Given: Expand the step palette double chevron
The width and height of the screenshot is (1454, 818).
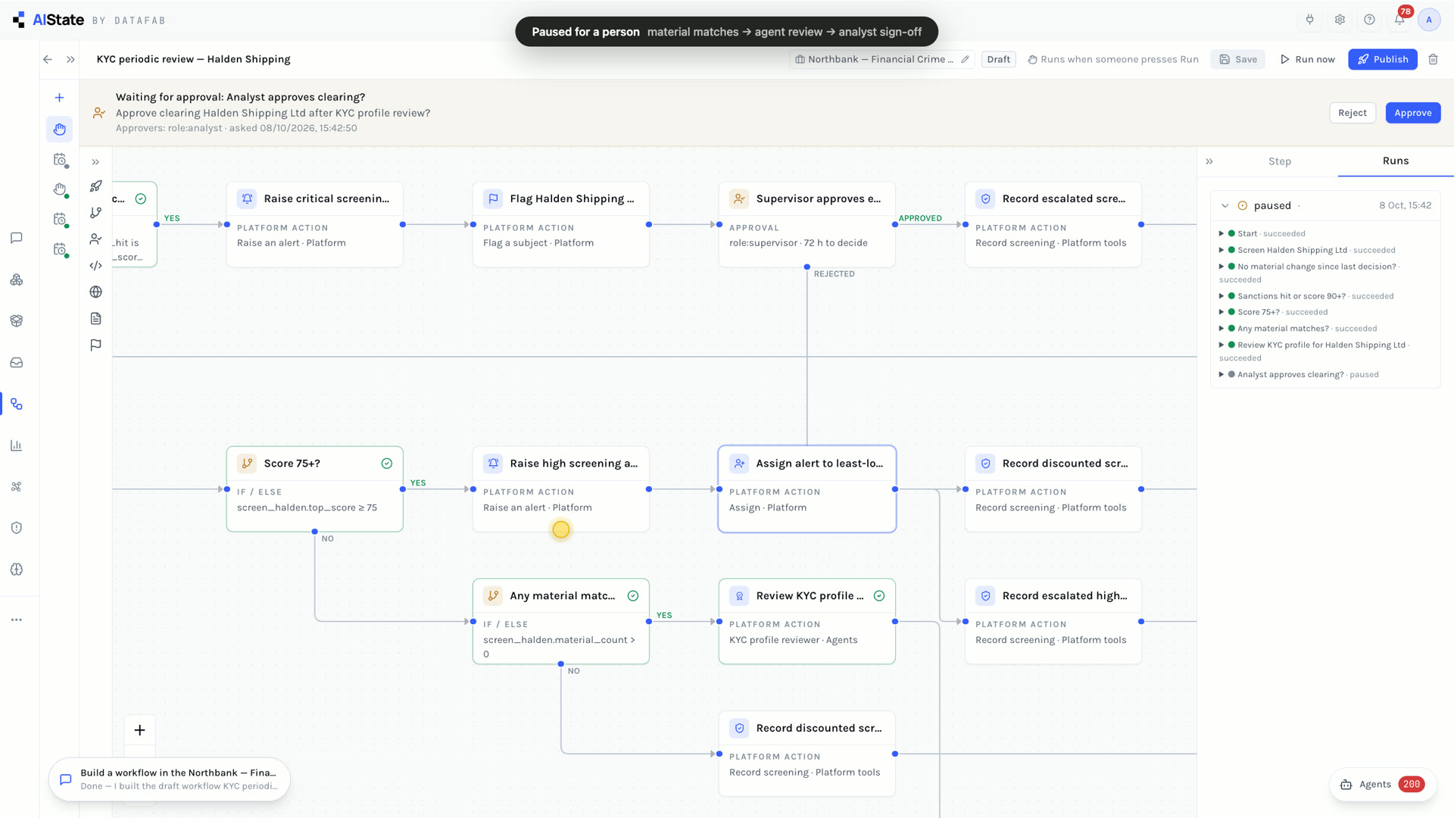Looking at the screenshot, I should pyautogui.click(x=95, y=162).
